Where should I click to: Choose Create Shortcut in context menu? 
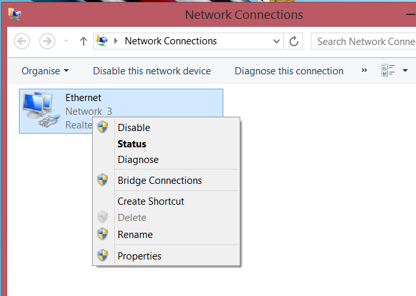pyautogui.click(x=167, y=201)
